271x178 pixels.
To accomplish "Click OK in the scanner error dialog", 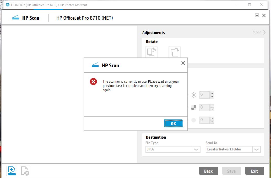I will coord(173,123).
